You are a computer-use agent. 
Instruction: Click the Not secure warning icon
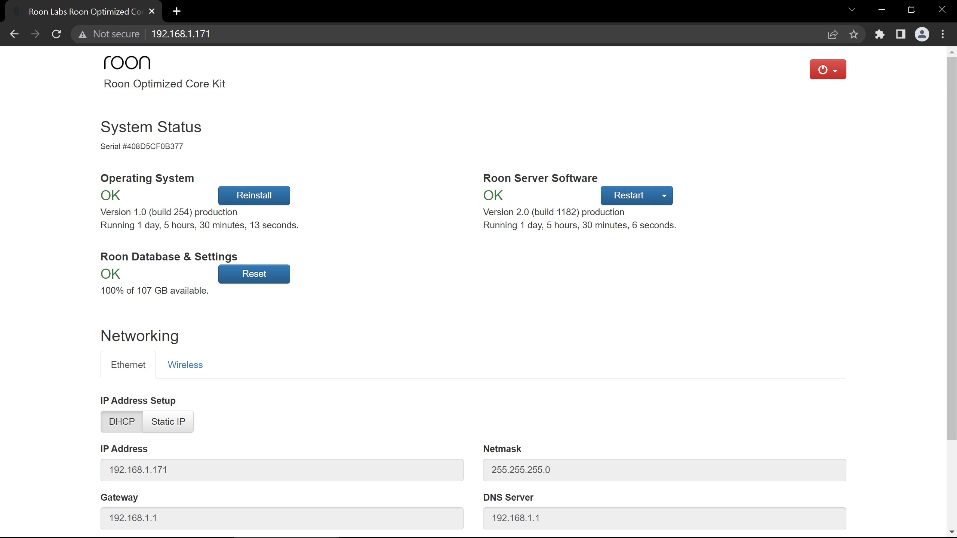tap(83, 34)
